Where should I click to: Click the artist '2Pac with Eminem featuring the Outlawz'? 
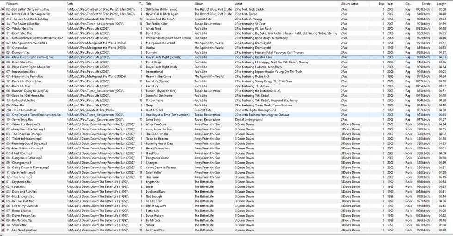tap(262, 115)
